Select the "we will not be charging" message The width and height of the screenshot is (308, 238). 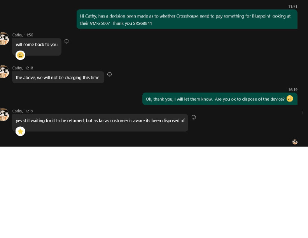[58, 78]
